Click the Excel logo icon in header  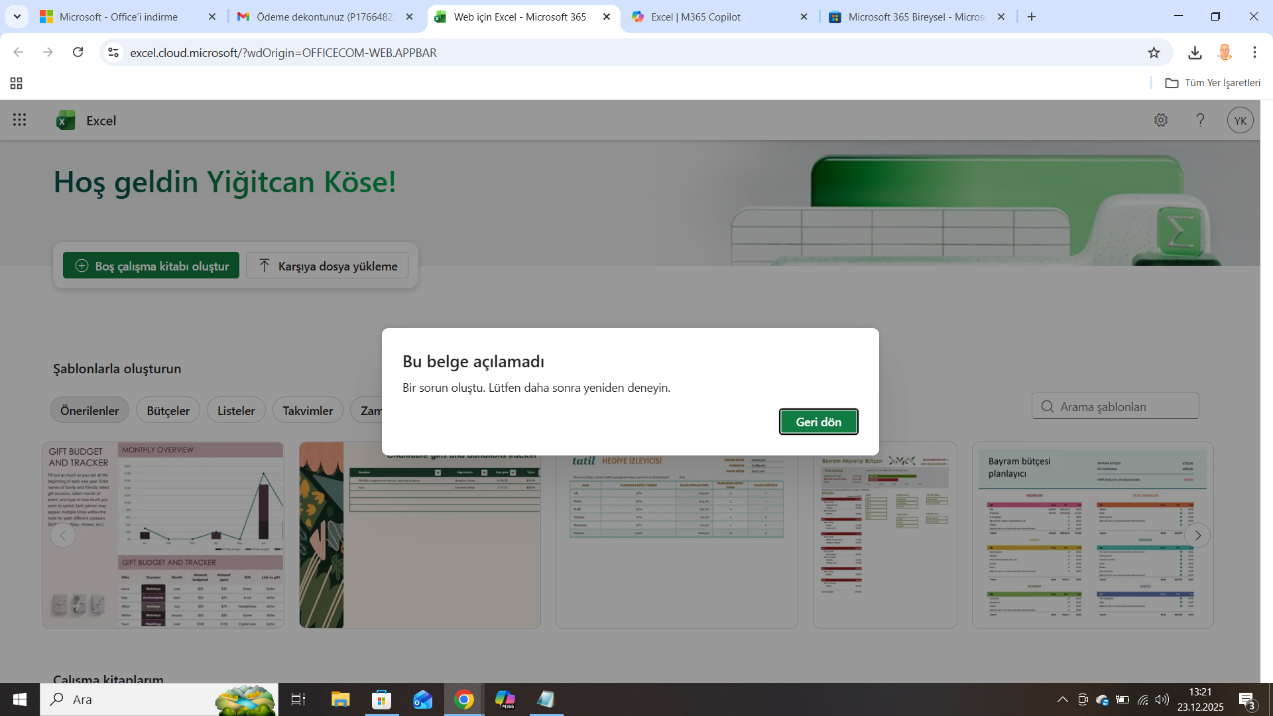(66, 120)
